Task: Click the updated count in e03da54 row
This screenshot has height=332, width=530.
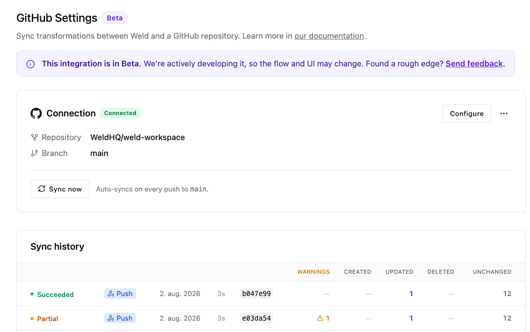Action: point(411,318)
